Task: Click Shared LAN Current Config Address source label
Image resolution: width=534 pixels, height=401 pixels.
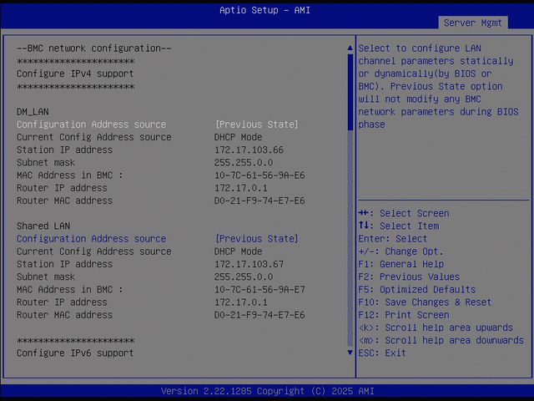Action: 94,251
